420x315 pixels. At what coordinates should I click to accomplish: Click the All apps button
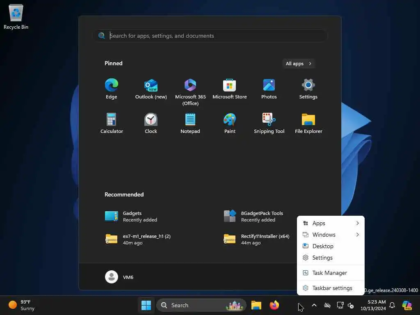tap(298, 64)
